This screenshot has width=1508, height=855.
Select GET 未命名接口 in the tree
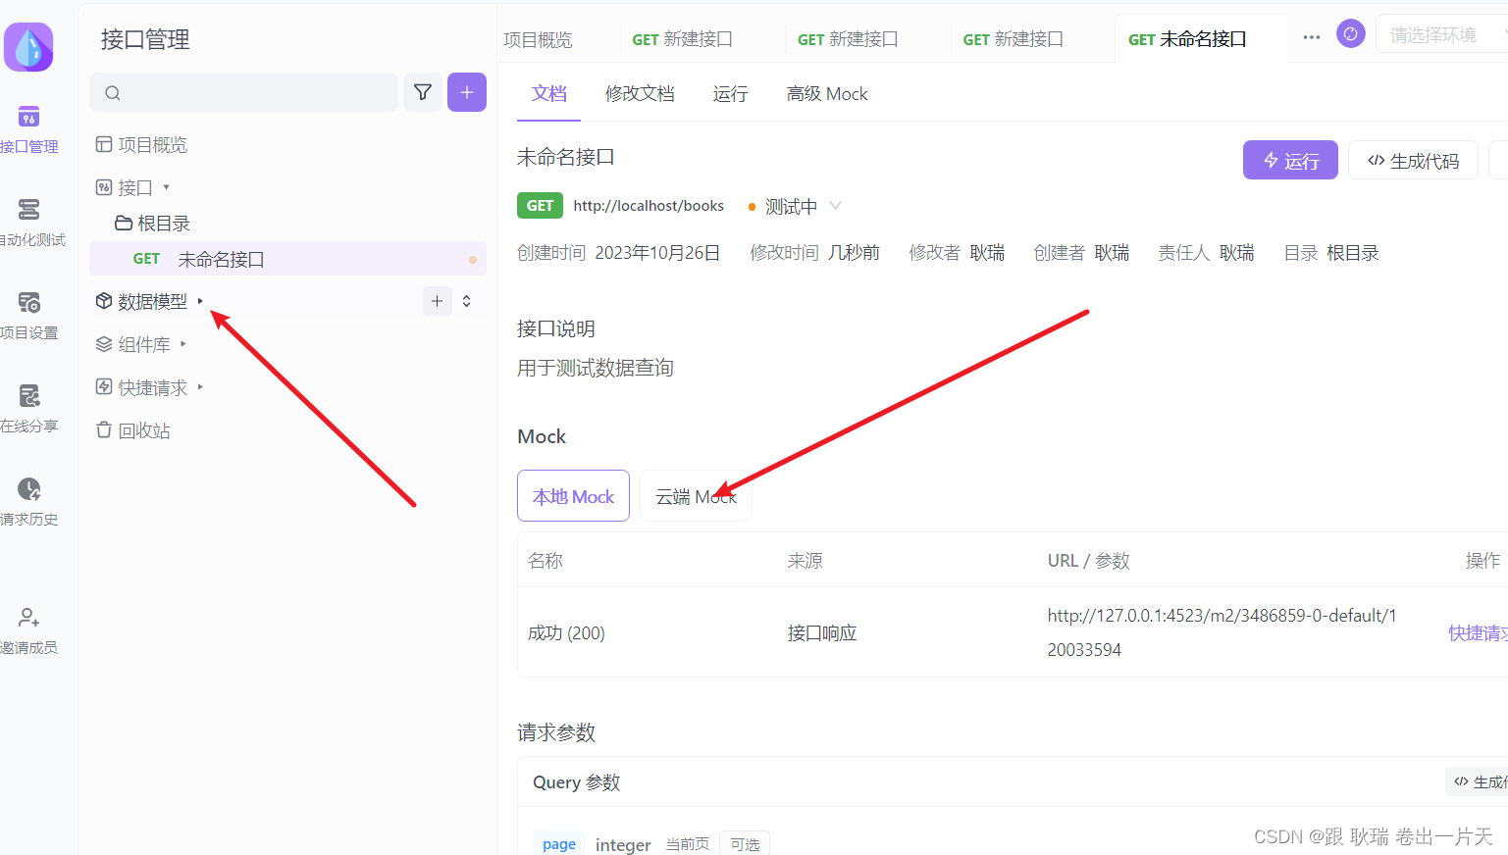(287, 259)
